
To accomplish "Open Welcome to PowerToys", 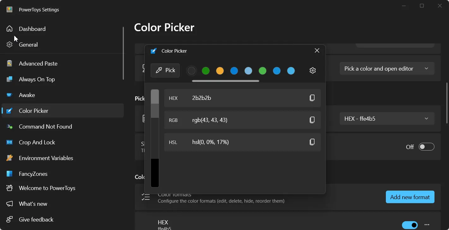I will pyautogui.click(x=63, y=188).
